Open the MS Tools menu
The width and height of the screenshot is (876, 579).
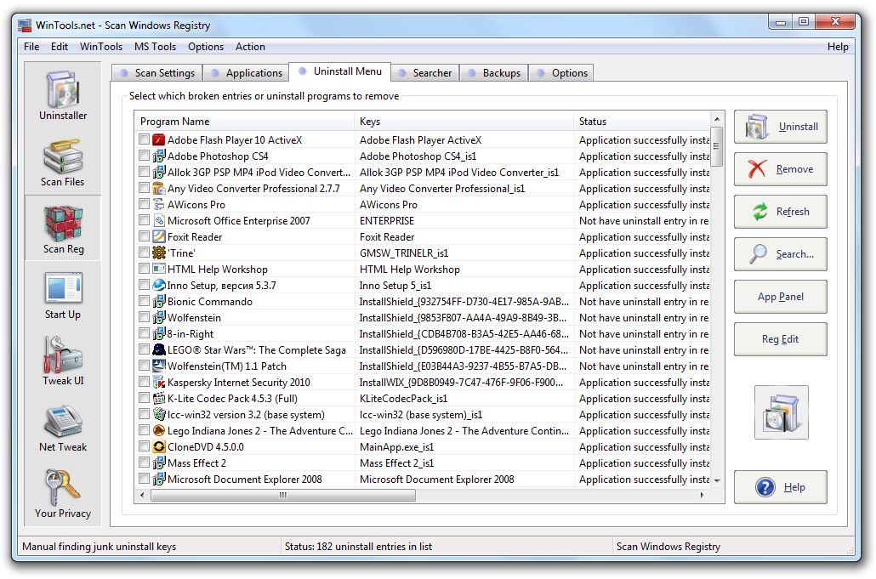point(155,47)
